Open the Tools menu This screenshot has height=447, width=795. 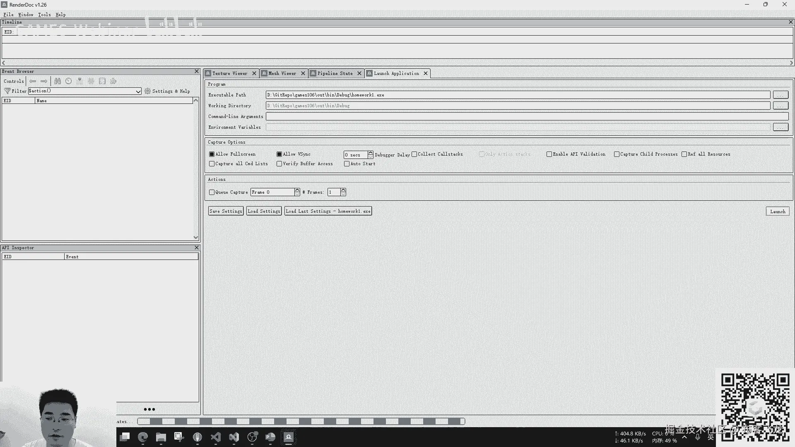[x=44, y=14]
